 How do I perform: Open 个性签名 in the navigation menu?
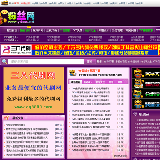pos(65,30)
